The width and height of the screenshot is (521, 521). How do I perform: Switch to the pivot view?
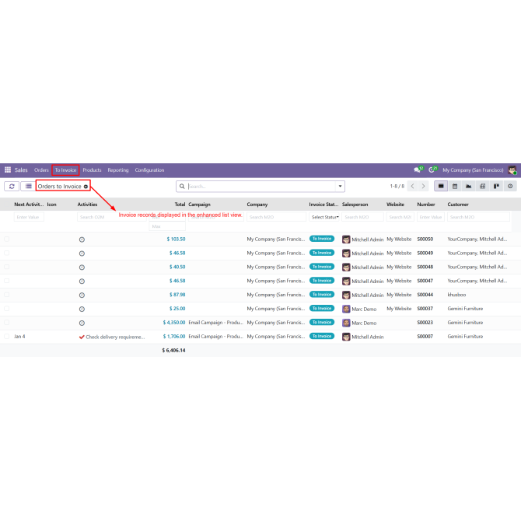482,186
